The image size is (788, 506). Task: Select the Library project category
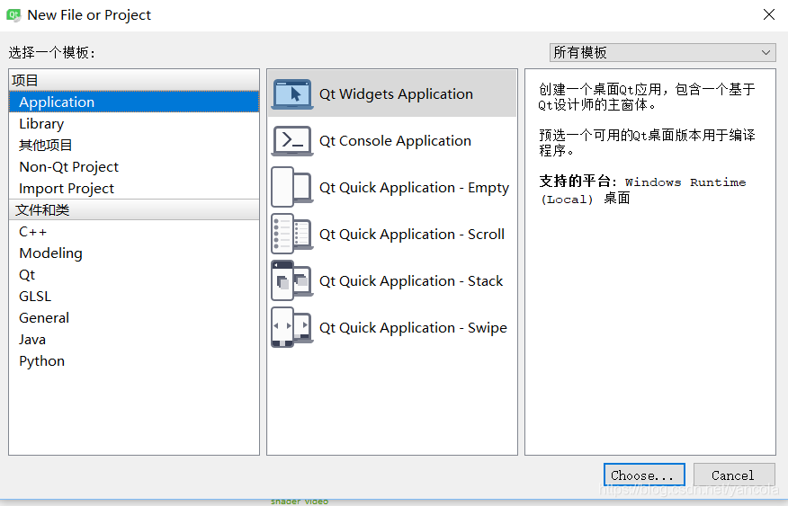point(134,123)
